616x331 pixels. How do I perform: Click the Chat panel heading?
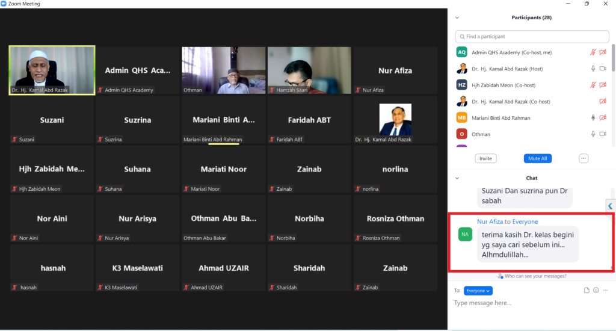pos(532,178)
